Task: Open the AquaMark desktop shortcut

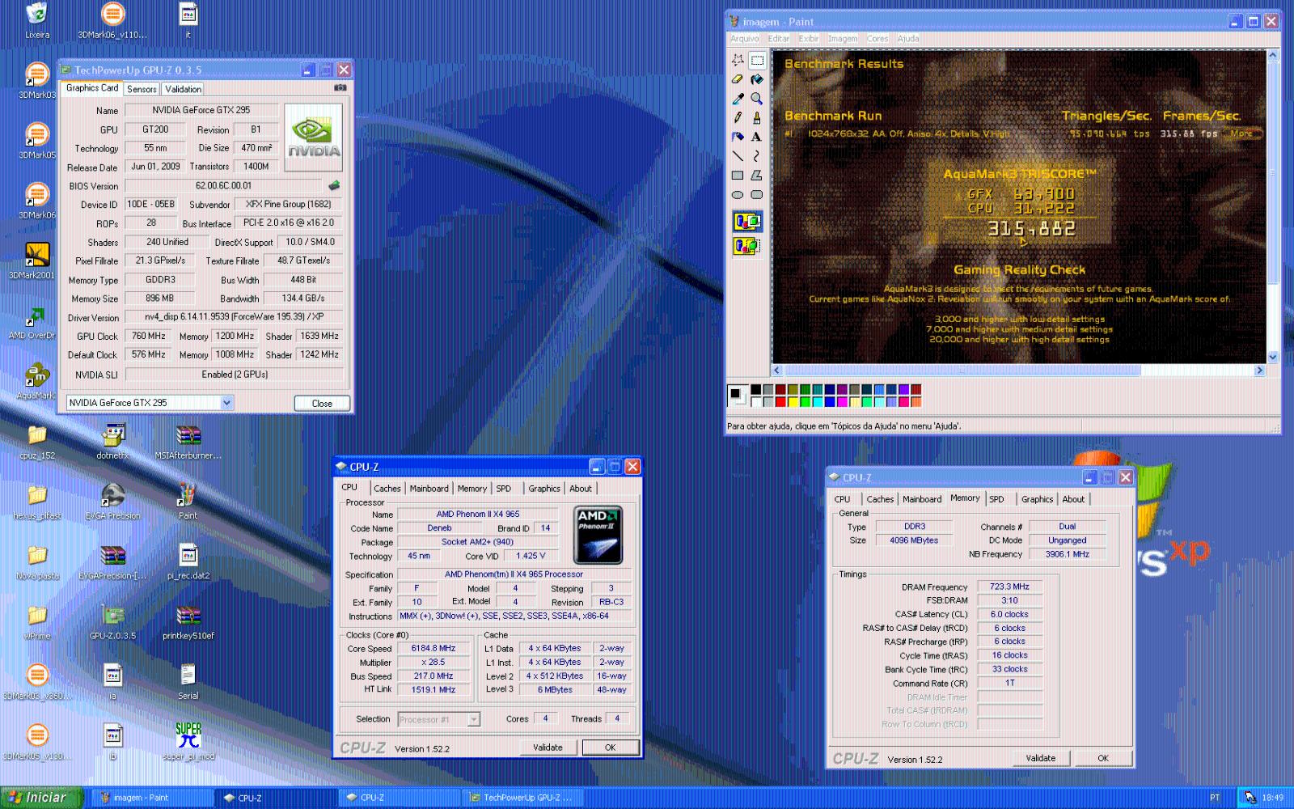Action: point(37,382)
